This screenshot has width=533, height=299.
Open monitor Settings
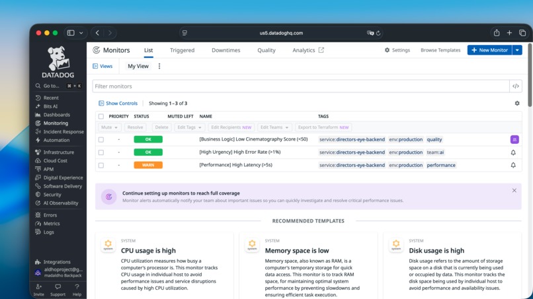[397, 50]
